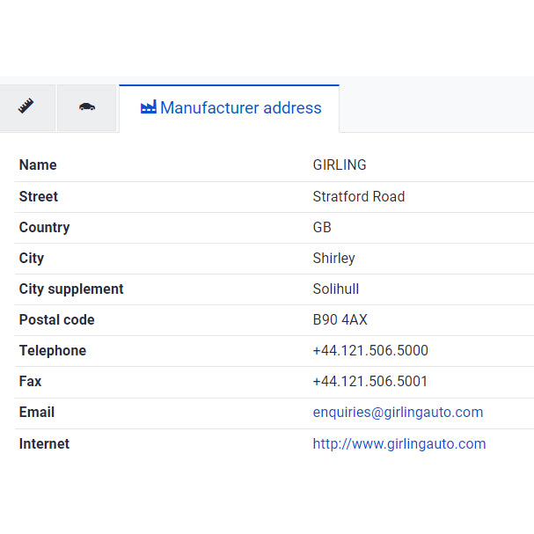This screenshot has height=534, width=534.
Task: Click the Telephone row label
Action: [x=53, y=351]
